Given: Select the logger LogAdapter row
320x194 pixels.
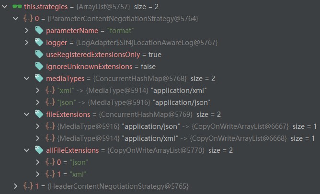Looking at the screenshot, I should tap(132, 42).
